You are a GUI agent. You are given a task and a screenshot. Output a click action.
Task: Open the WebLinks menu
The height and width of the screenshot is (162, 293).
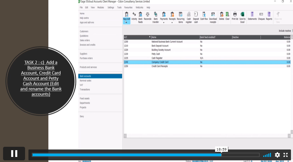[140, 7]
